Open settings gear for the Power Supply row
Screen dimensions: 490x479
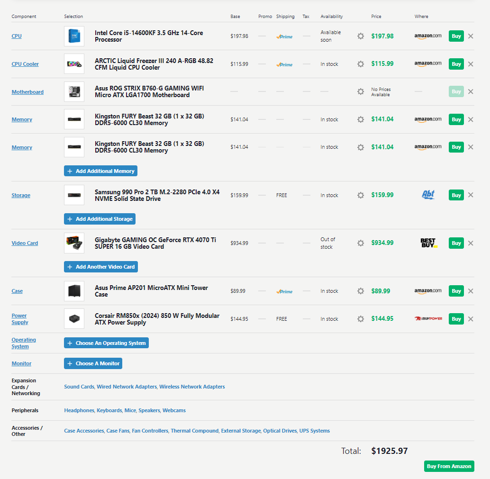pos(361,319)
